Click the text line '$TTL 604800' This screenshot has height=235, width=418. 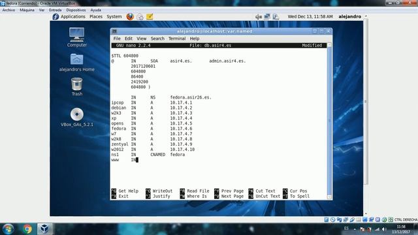click(x=125, y=55)
